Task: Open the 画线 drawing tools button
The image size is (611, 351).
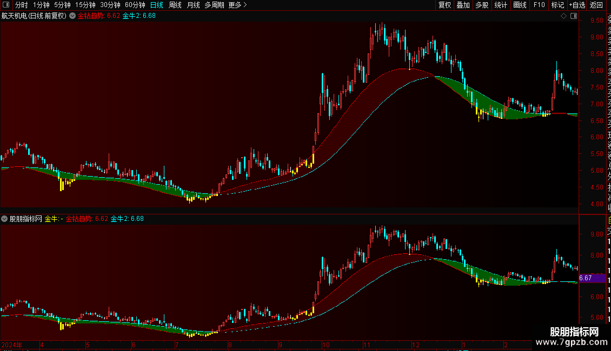Action: click(520, 5)
